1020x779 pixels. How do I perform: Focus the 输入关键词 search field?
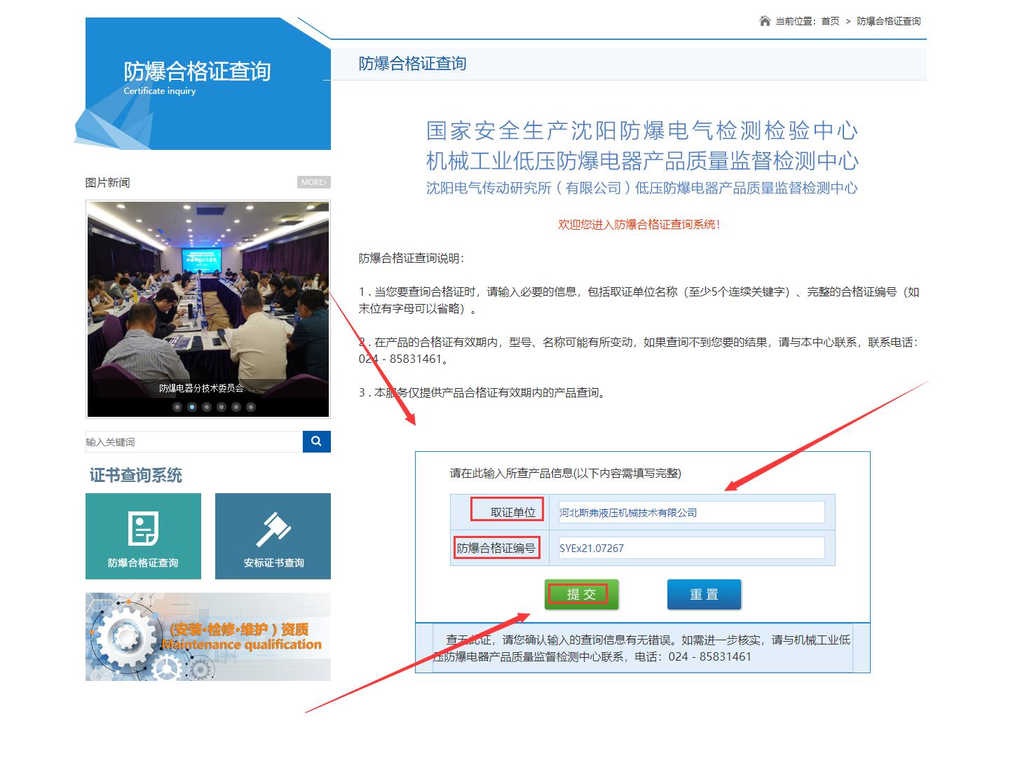click(193, 442)
